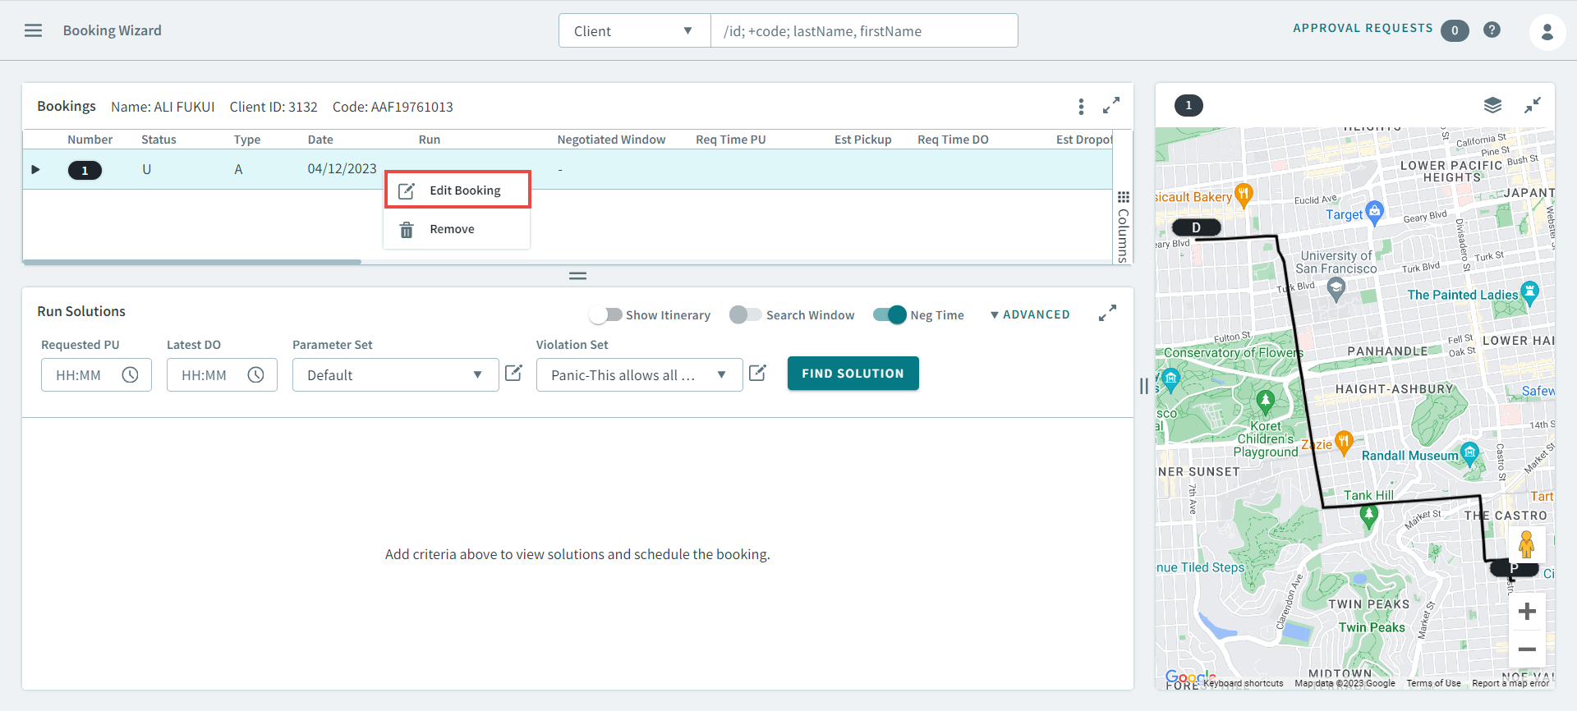Image resolution: width=1577 pixels, height=711 pixels.
Task: Toggle Show Itinerary switch
Action: [606, 314]
